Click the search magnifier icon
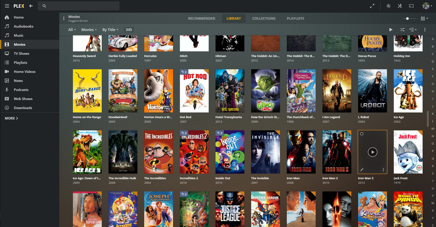Viewport: 436px width, 227px height. (44, 6)
